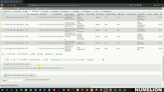164x92 pixels.
Task: Click the Exporter link under Avec la sélection
Action: 59,54
